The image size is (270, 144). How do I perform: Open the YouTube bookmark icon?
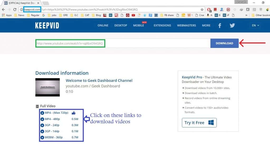point(133,15)
